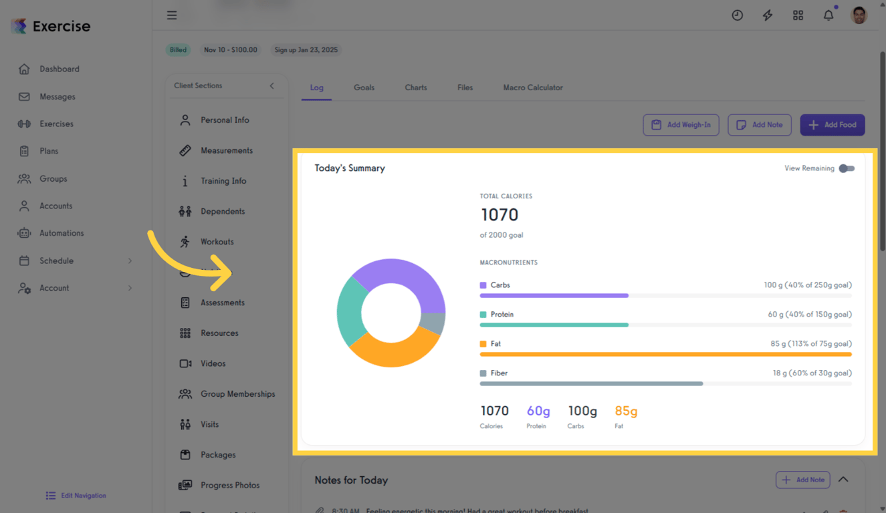Expand the Account navigation submenu
This screenshot has width=886, height=513.
click(x=130, y=289)
